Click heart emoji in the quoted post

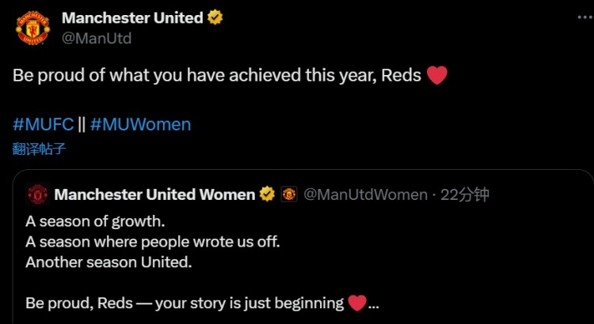357,303
